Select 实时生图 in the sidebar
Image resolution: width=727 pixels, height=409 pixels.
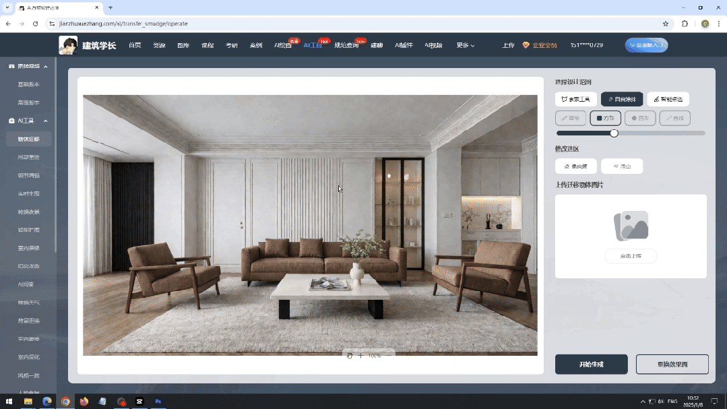tap(29, 193)
